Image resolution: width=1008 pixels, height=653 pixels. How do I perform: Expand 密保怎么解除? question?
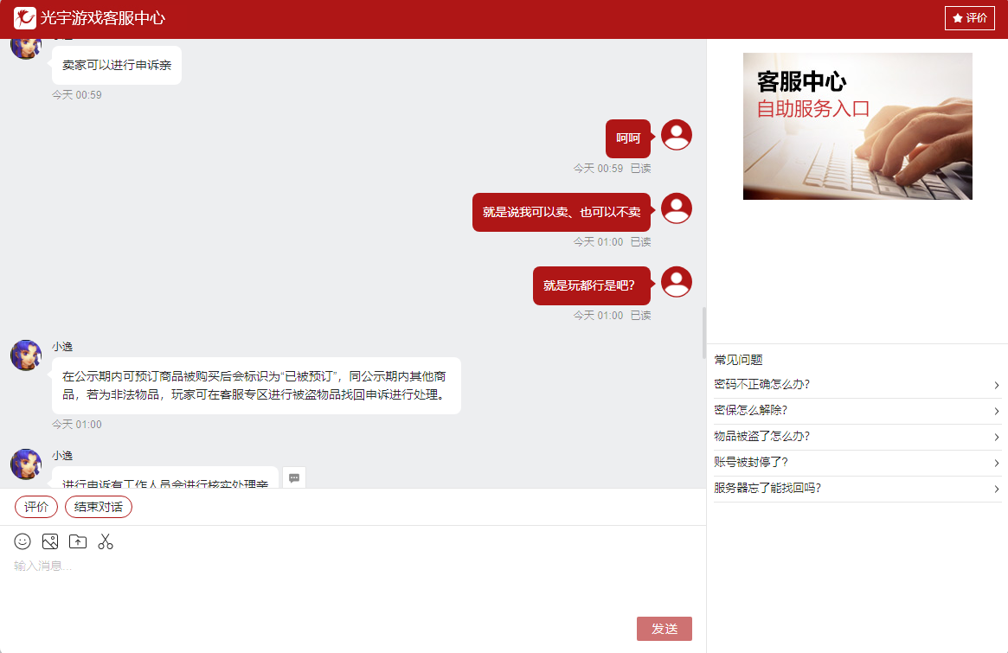(857, 411)
